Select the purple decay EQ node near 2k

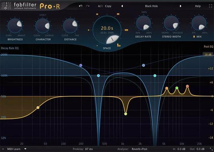point(143,65)
